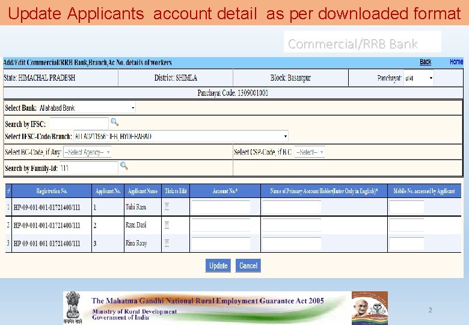
Task: Click Mobile No. field for Rina Rosy
Action: pos(406,243)
